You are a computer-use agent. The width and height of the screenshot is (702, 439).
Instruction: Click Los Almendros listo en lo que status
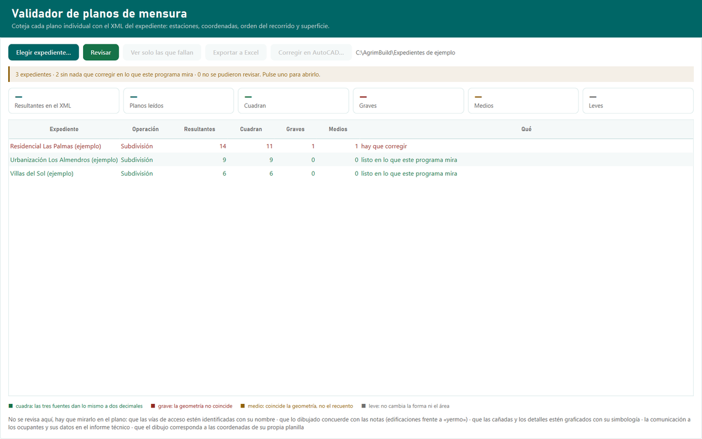point(409,160)
